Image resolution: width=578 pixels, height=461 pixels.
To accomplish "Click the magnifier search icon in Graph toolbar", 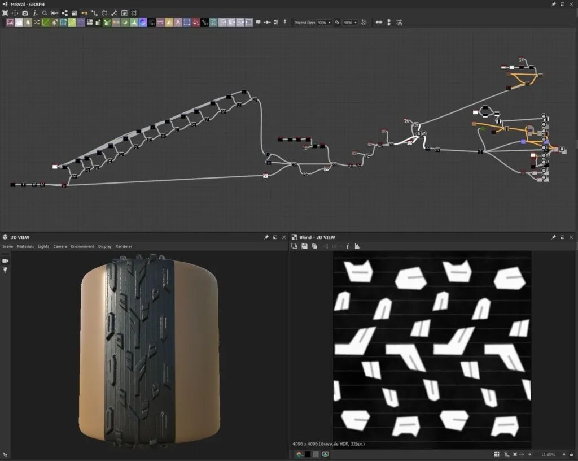I will pos(45,13).
